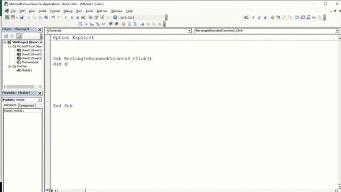Open Project Explorer from the toolbar icon
Viewport: 341px width, 192px height.
tap(91, 18)
